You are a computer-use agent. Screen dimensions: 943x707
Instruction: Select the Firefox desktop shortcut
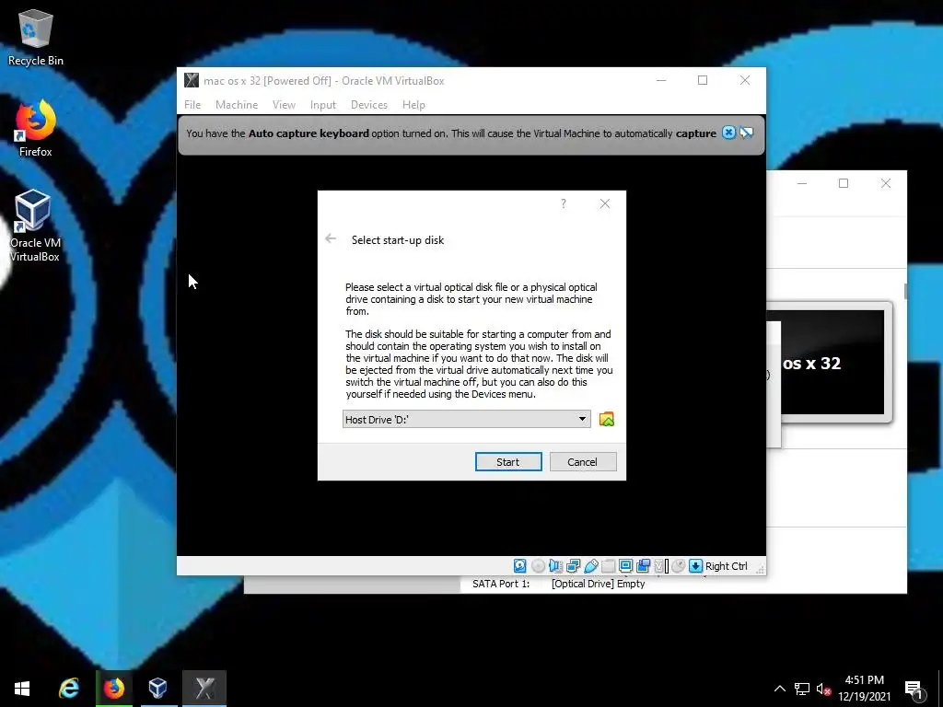(36, 129)
